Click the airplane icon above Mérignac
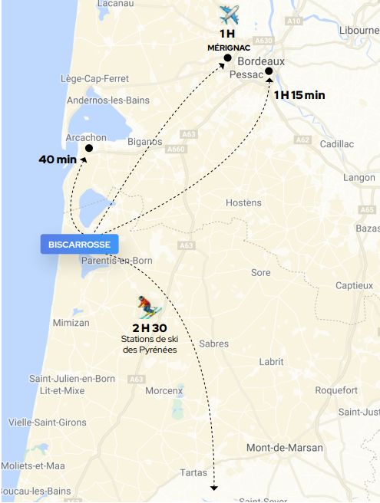Screen dimensions: 380x503 click(x=229, y=15)
